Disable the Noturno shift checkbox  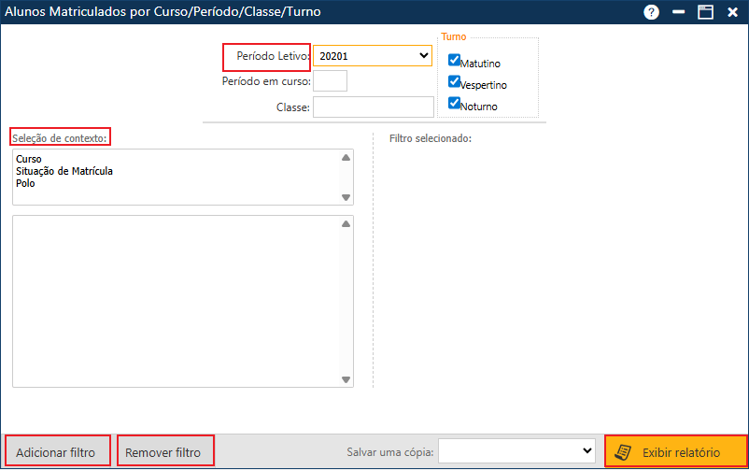(x=455, y=103)
